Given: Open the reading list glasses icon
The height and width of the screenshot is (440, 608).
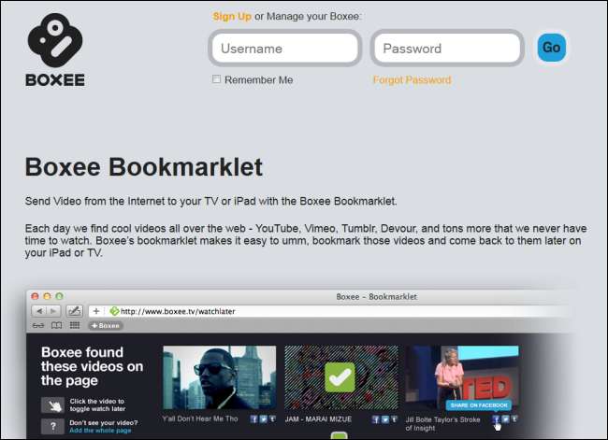Looking at the screenshot, I should [x=38, y=325].
